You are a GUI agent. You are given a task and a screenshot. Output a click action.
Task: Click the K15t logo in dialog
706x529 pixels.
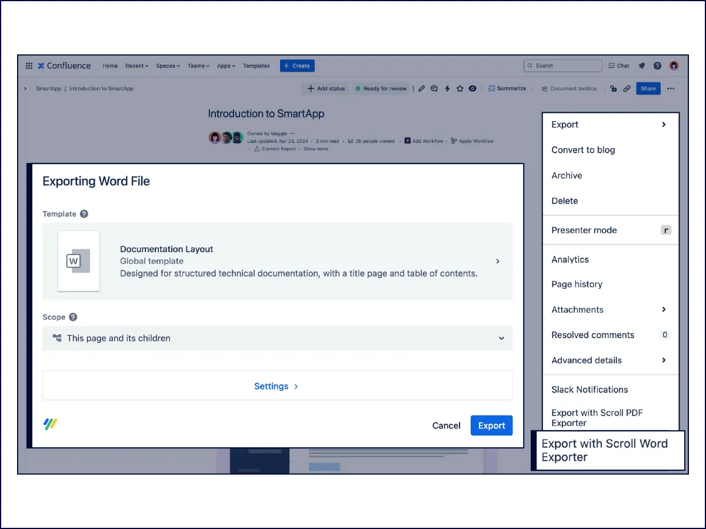click(51, 424)
